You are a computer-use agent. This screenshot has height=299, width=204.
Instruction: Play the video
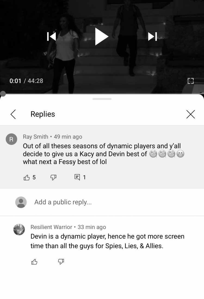point(101,37)
